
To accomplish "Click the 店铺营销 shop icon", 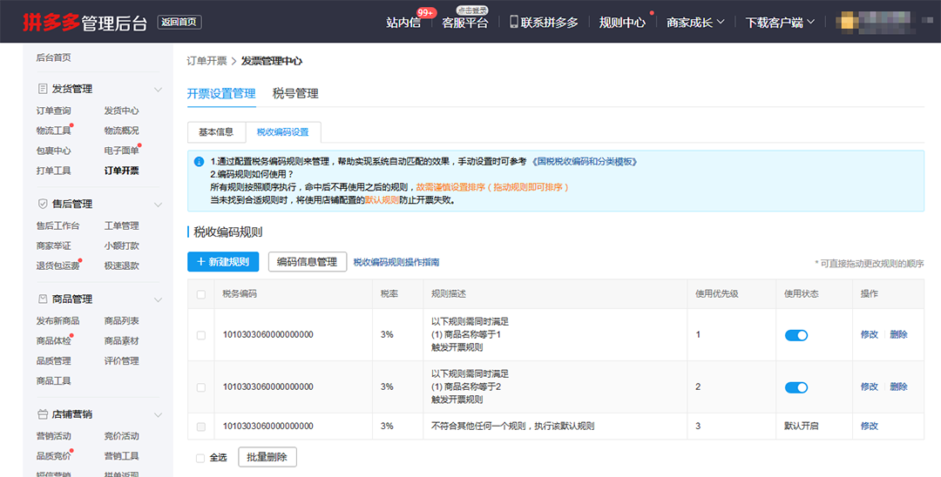I will click(43, 414).
